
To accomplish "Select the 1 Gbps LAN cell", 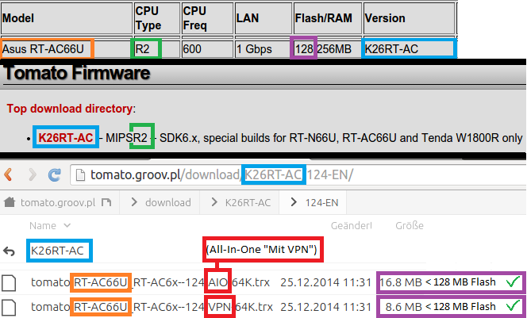I will tap(263, 49).
